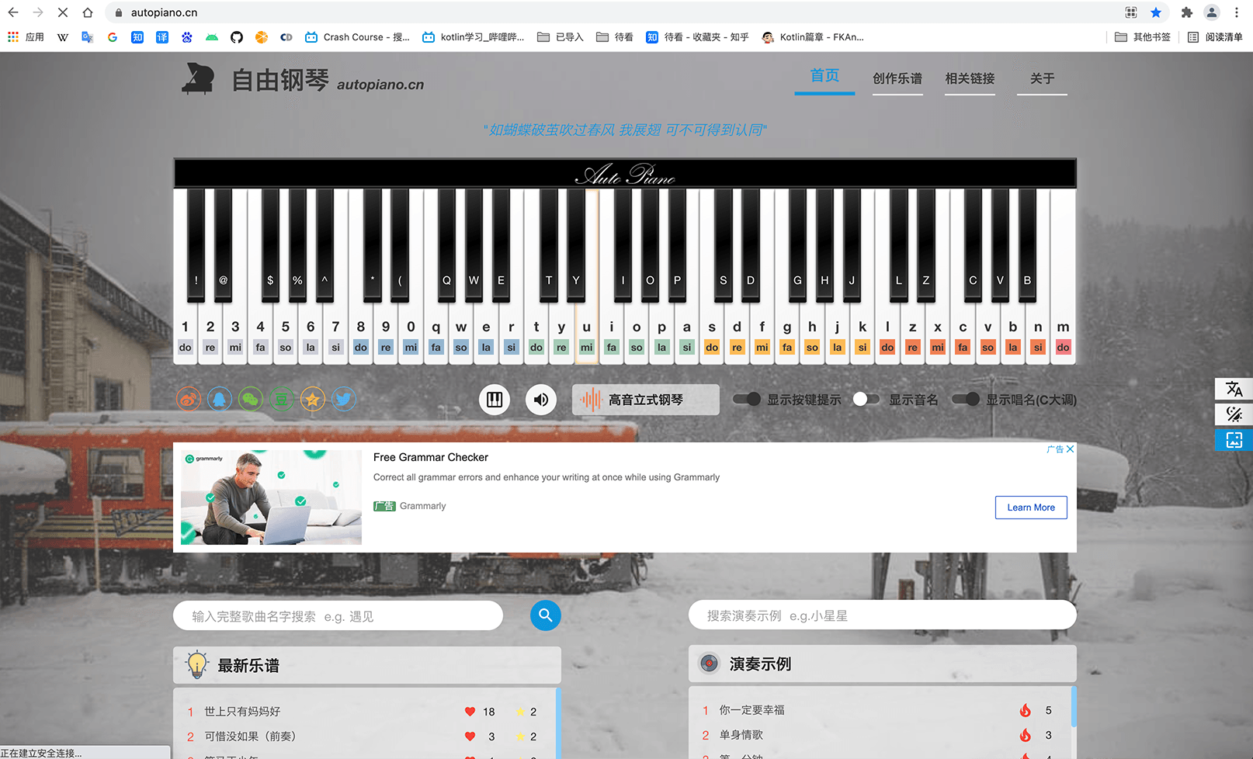The height and width of the screenshot is (759, 1253).
Task: Click the song name search field
Action: click(x=338, y=615)
